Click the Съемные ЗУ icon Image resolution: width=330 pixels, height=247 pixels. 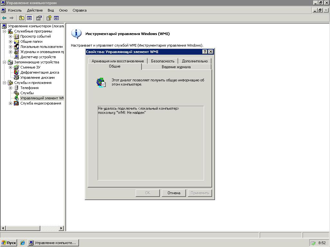16,67
